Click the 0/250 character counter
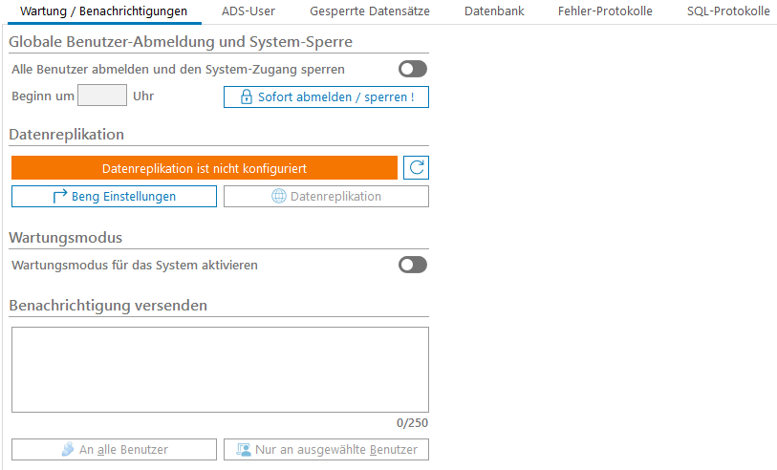 (413, 422)
